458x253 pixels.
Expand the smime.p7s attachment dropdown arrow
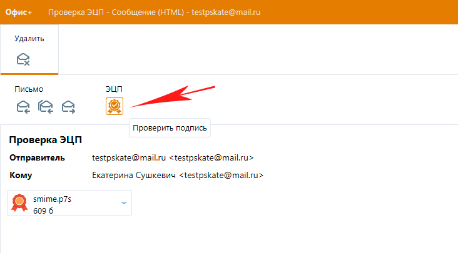(x=123, y=203)
